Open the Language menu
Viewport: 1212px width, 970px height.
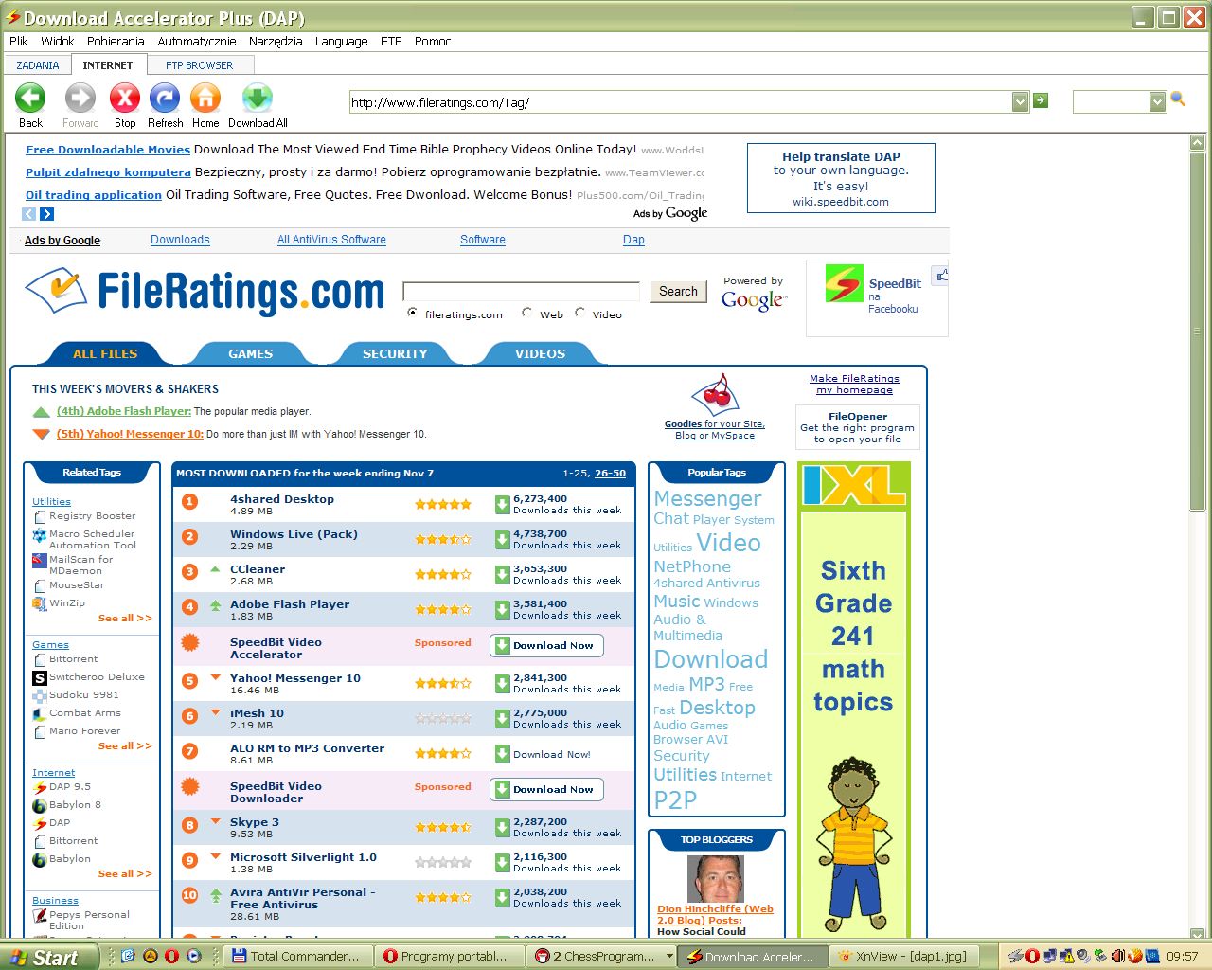(x=341, y=41)
